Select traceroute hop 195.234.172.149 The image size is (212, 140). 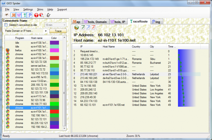point(136,59)
